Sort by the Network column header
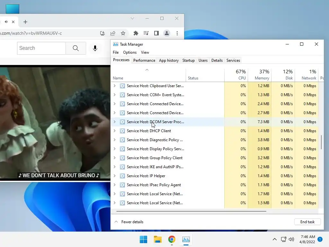This screenshot has height=247, width=329. (307, 75)
